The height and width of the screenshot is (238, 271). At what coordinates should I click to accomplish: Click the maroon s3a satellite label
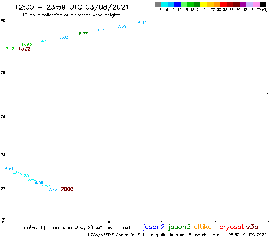coord(252,227)
